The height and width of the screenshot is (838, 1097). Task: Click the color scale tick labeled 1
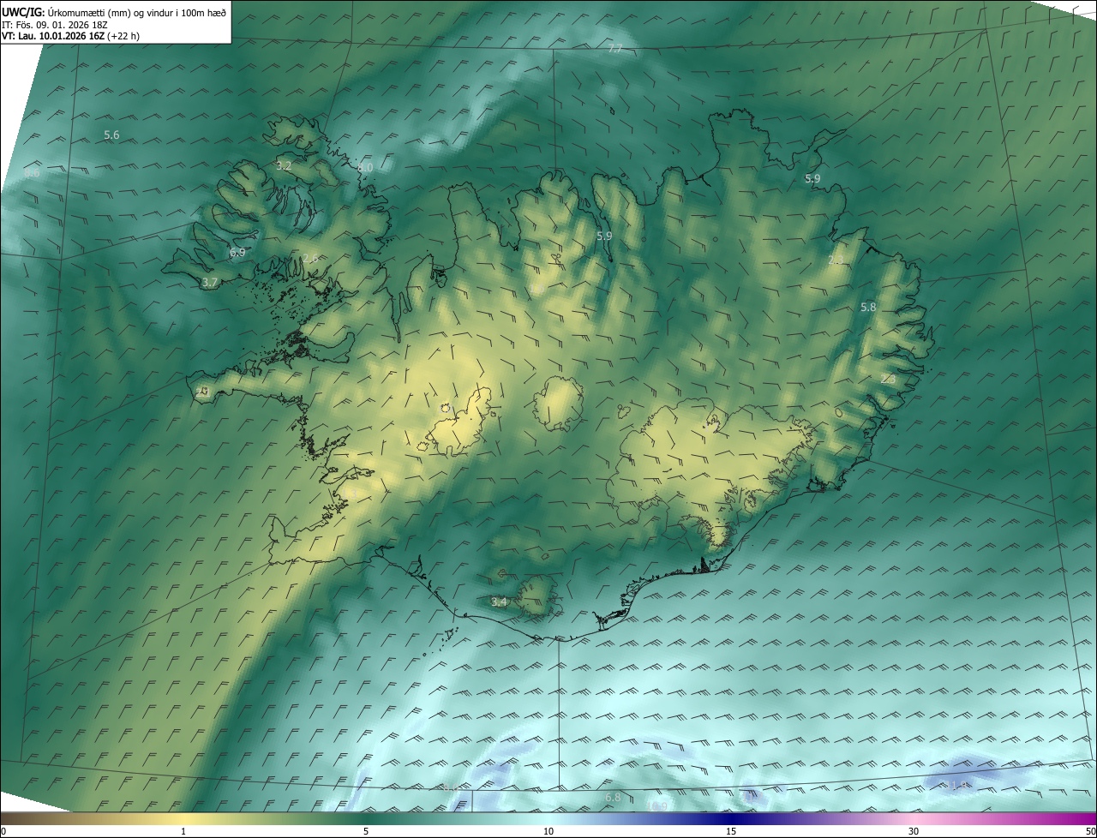tap(183, 831)
